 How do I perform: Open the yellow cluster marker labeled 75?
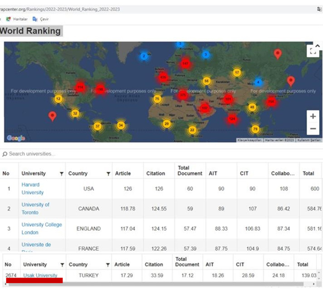point(157,99)
